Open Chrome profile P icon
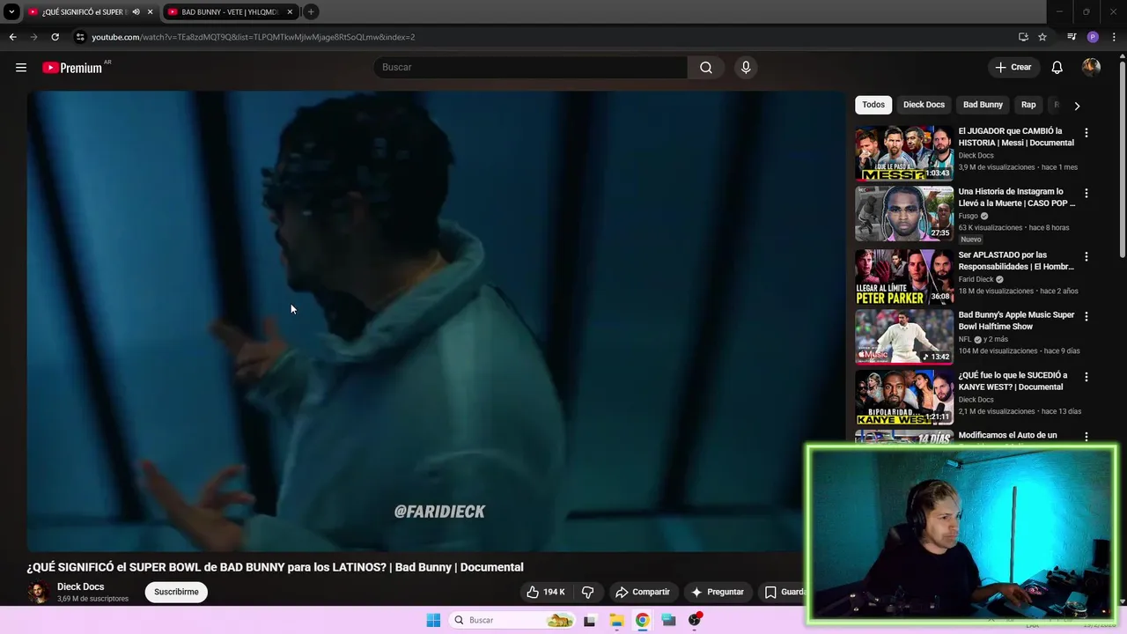Viewport: 1127px width, 634px height. pos(1093,37)
